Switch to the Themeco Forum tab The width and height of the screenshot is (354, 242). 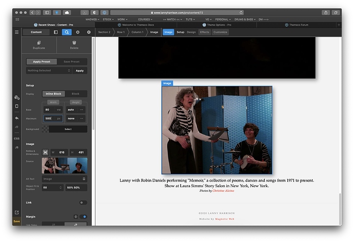(x=297, y=25)
